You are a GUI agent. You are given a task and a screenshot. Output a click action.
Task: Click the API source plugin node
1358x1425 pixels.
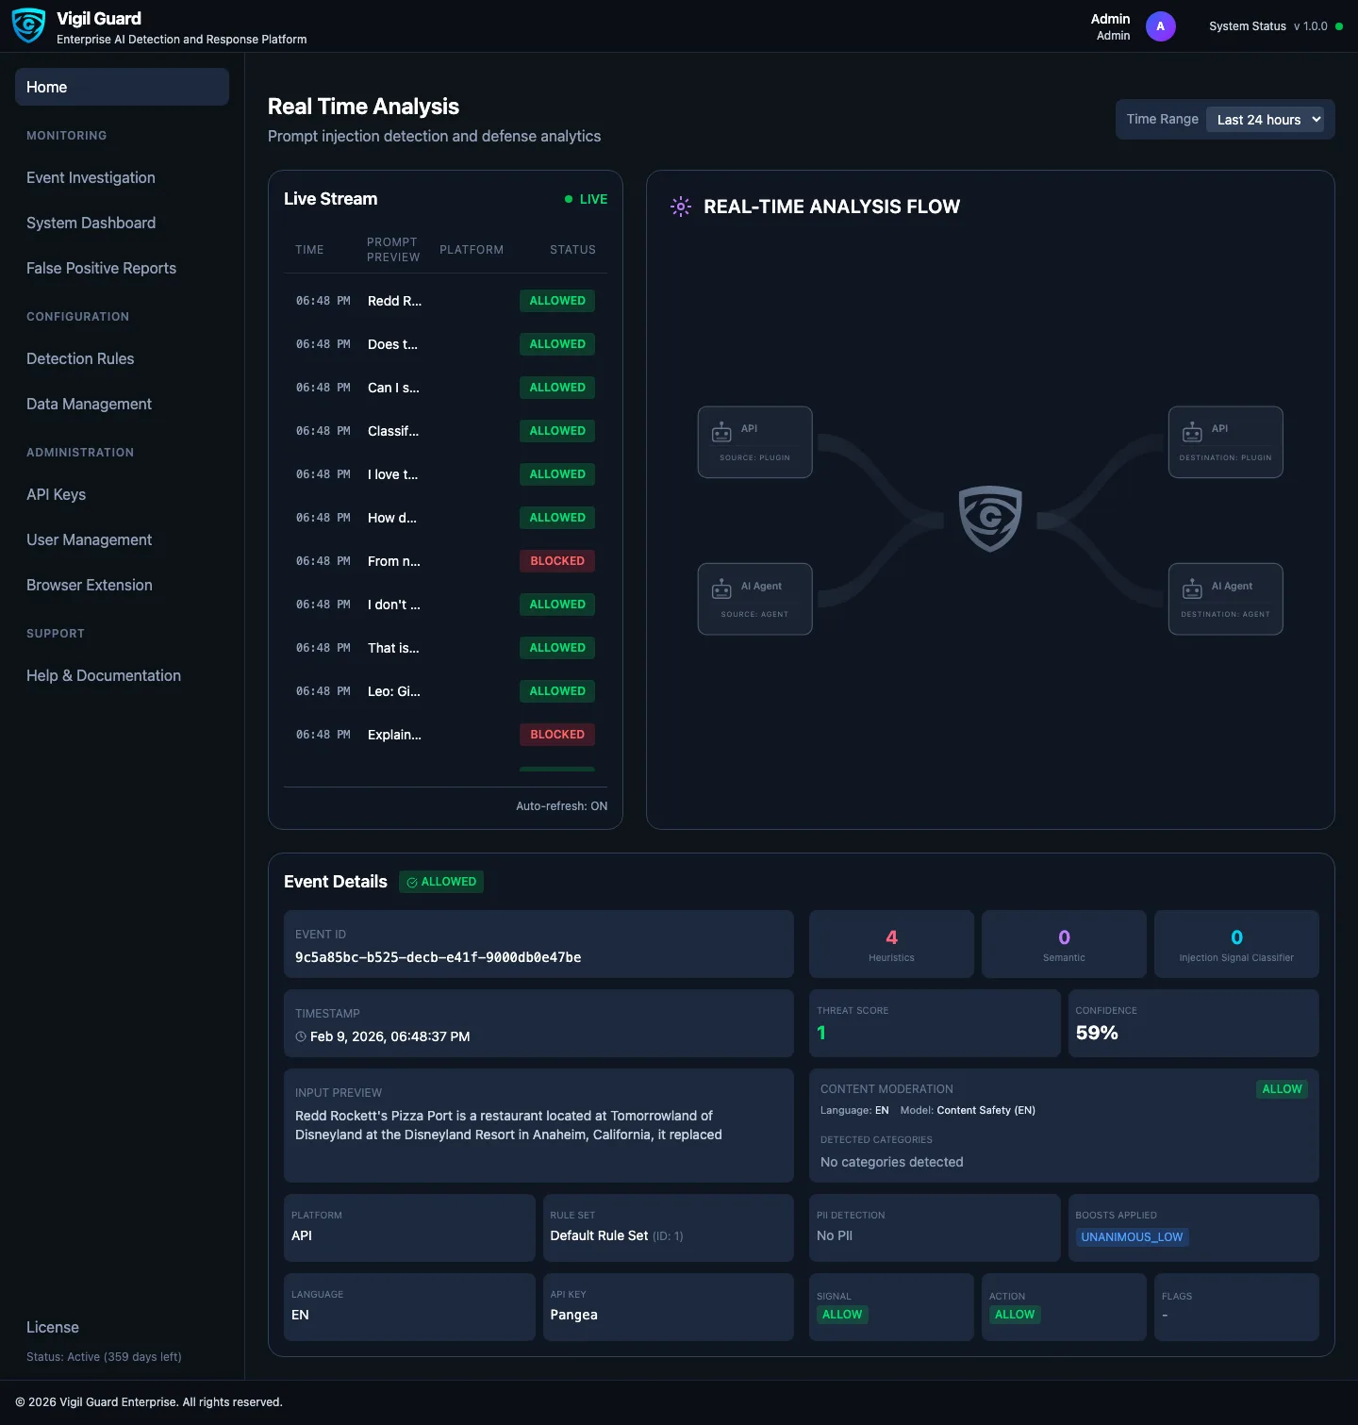point(754,442)
